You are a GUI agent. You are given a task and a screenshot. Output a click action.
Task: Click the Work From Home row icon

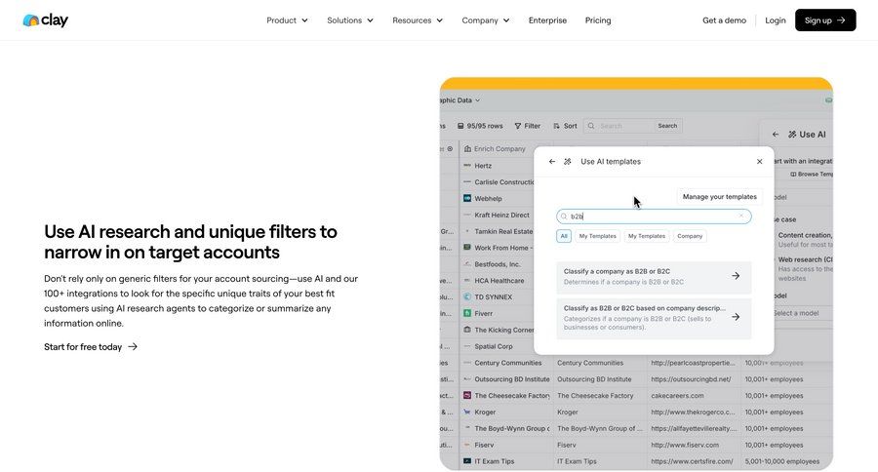(467, 248)
